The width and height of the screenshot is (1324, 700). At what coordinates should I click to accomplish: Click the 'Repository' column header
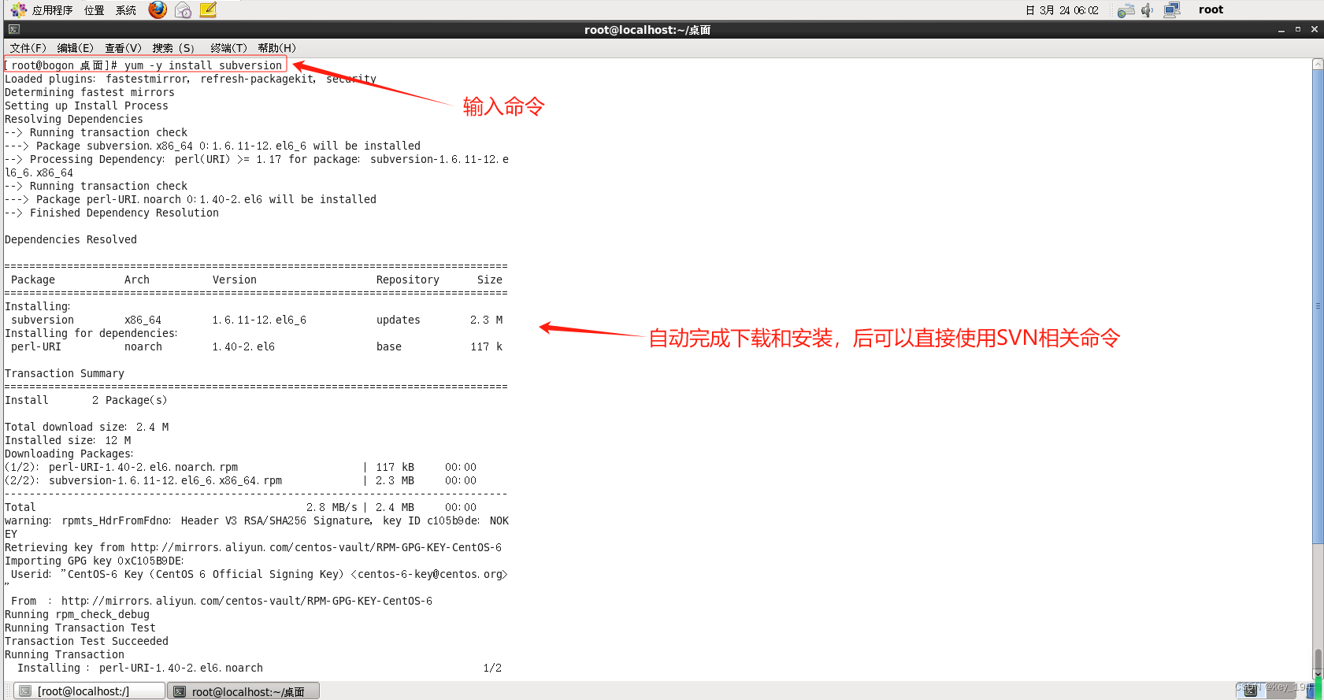click(x=408, y=280)
